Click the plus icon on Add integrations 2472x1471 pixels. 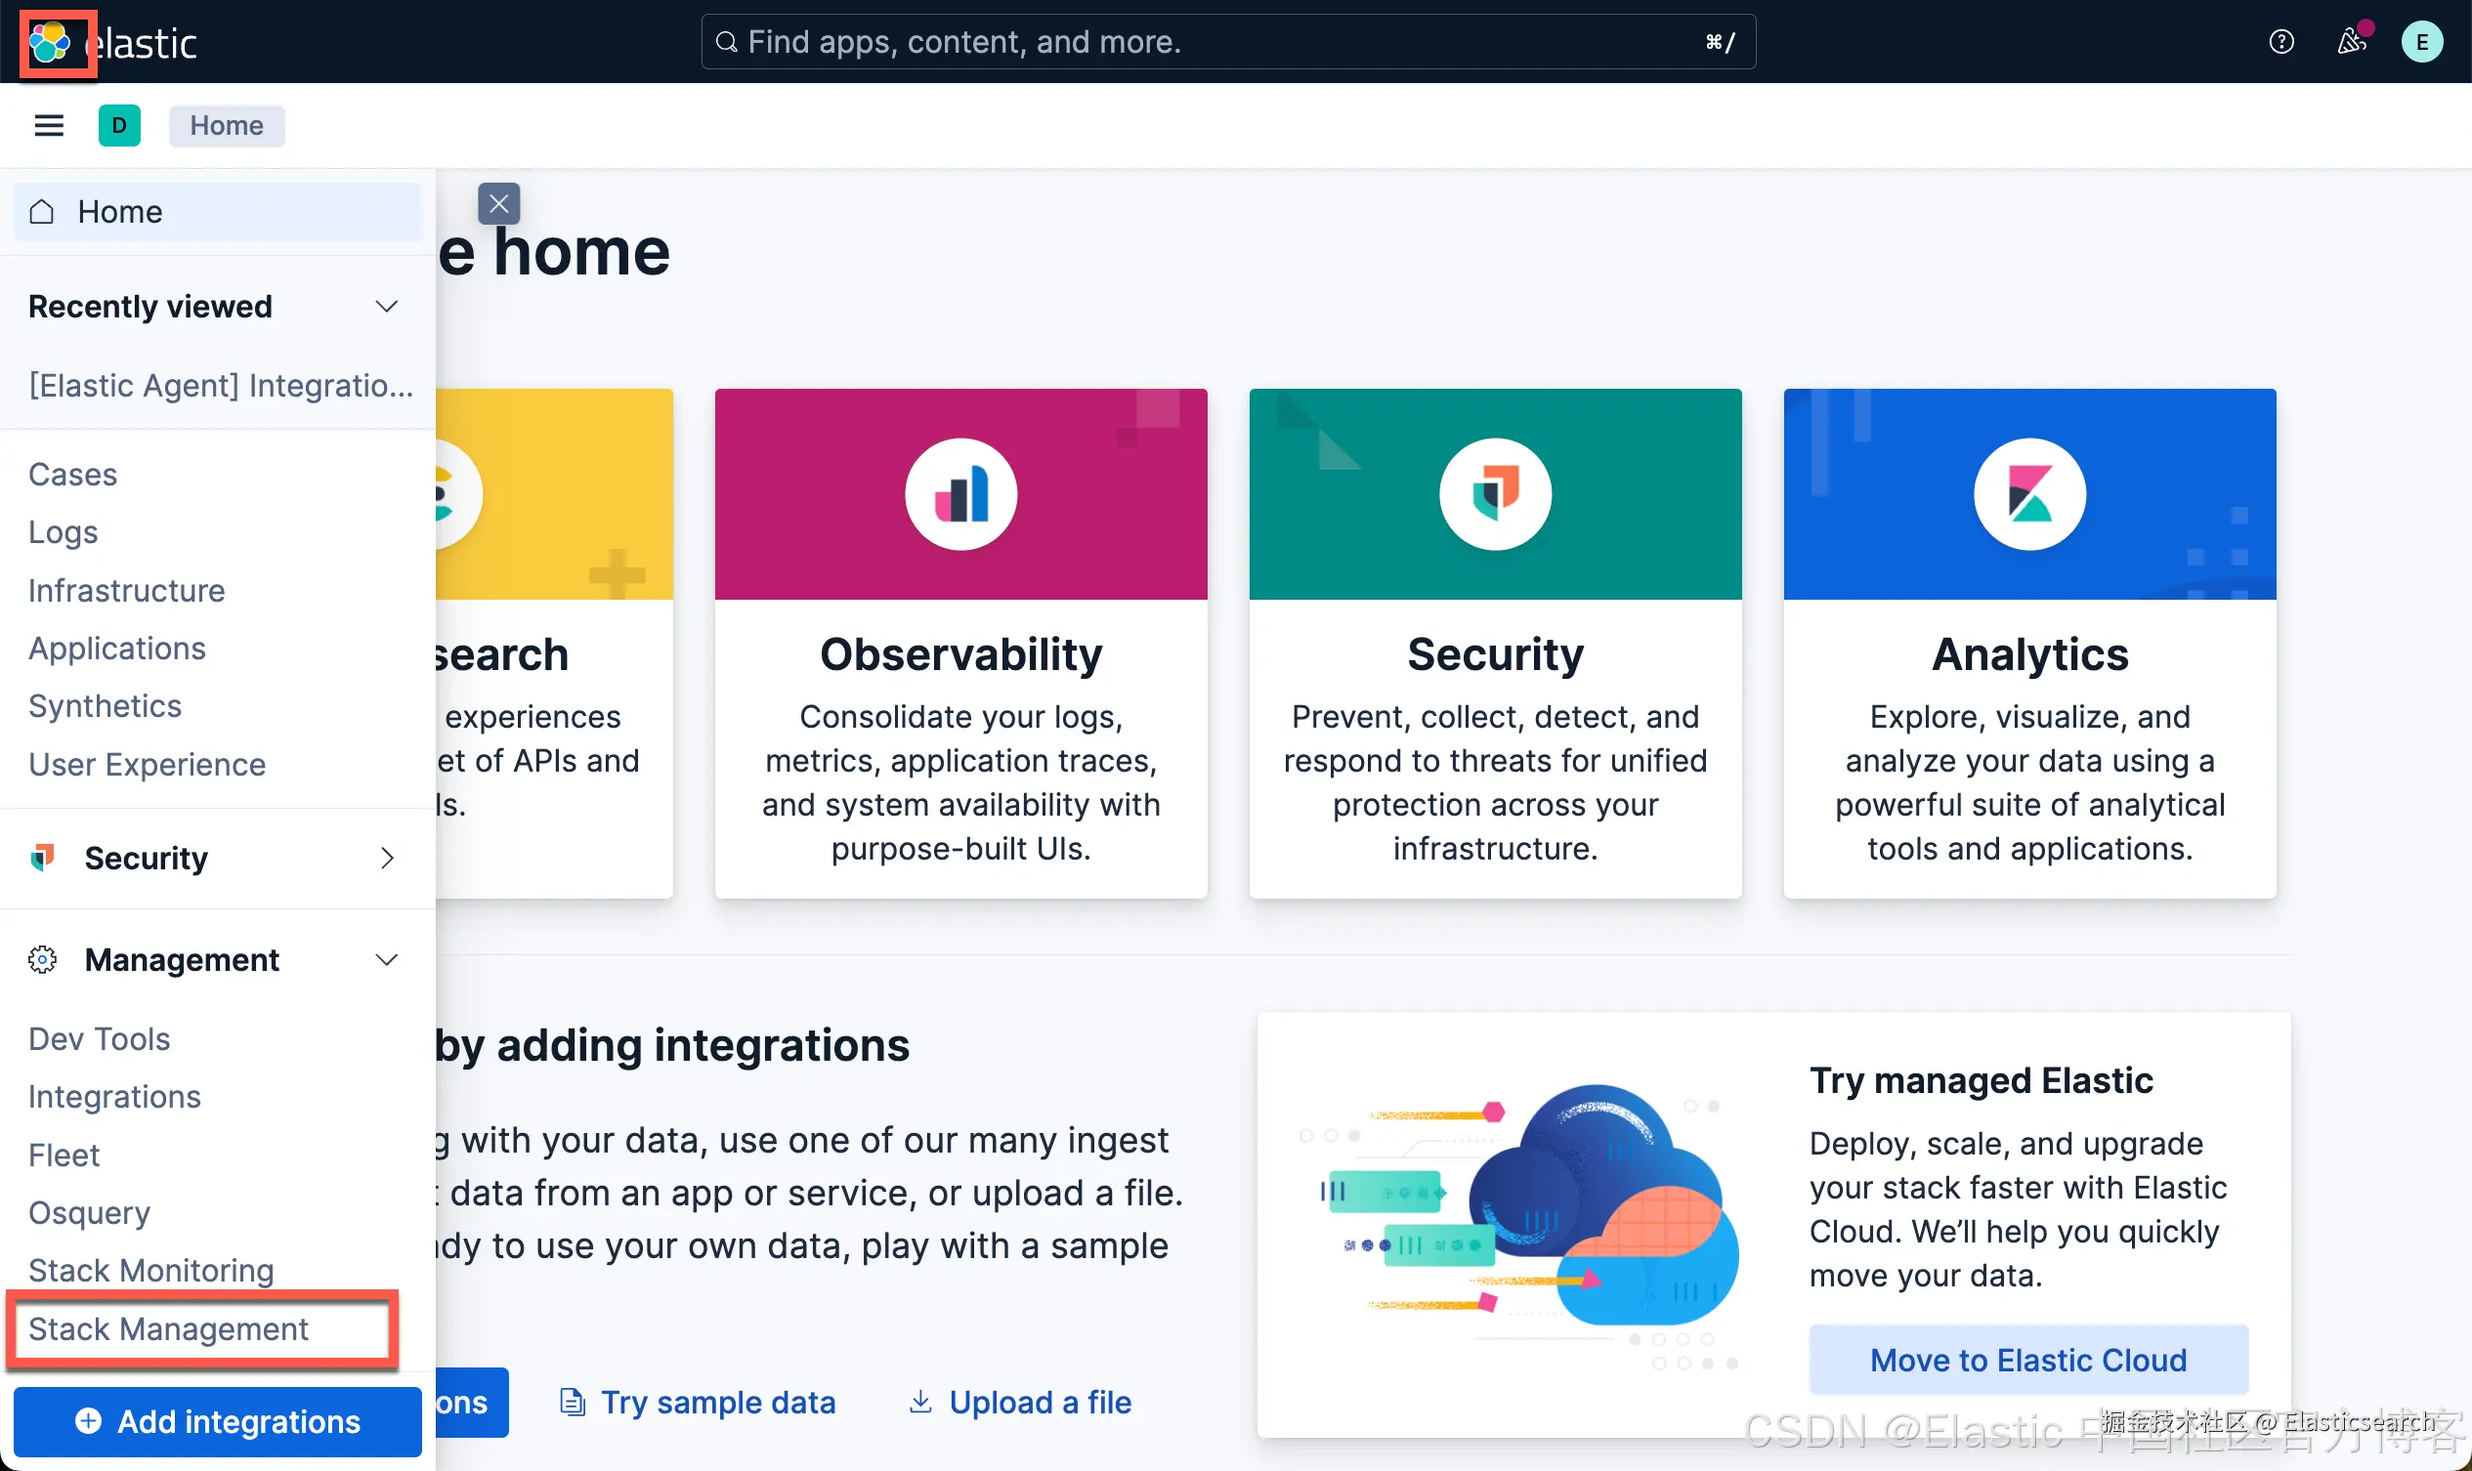pos(88,1420)
